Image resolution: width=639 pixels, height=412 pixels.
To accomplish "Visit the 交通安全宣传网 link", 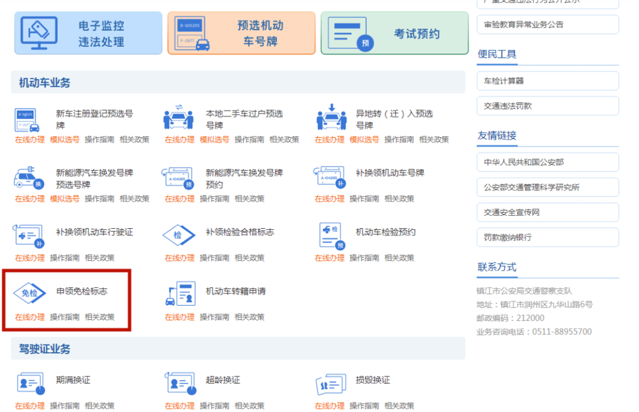I will [x=548, y=213].
